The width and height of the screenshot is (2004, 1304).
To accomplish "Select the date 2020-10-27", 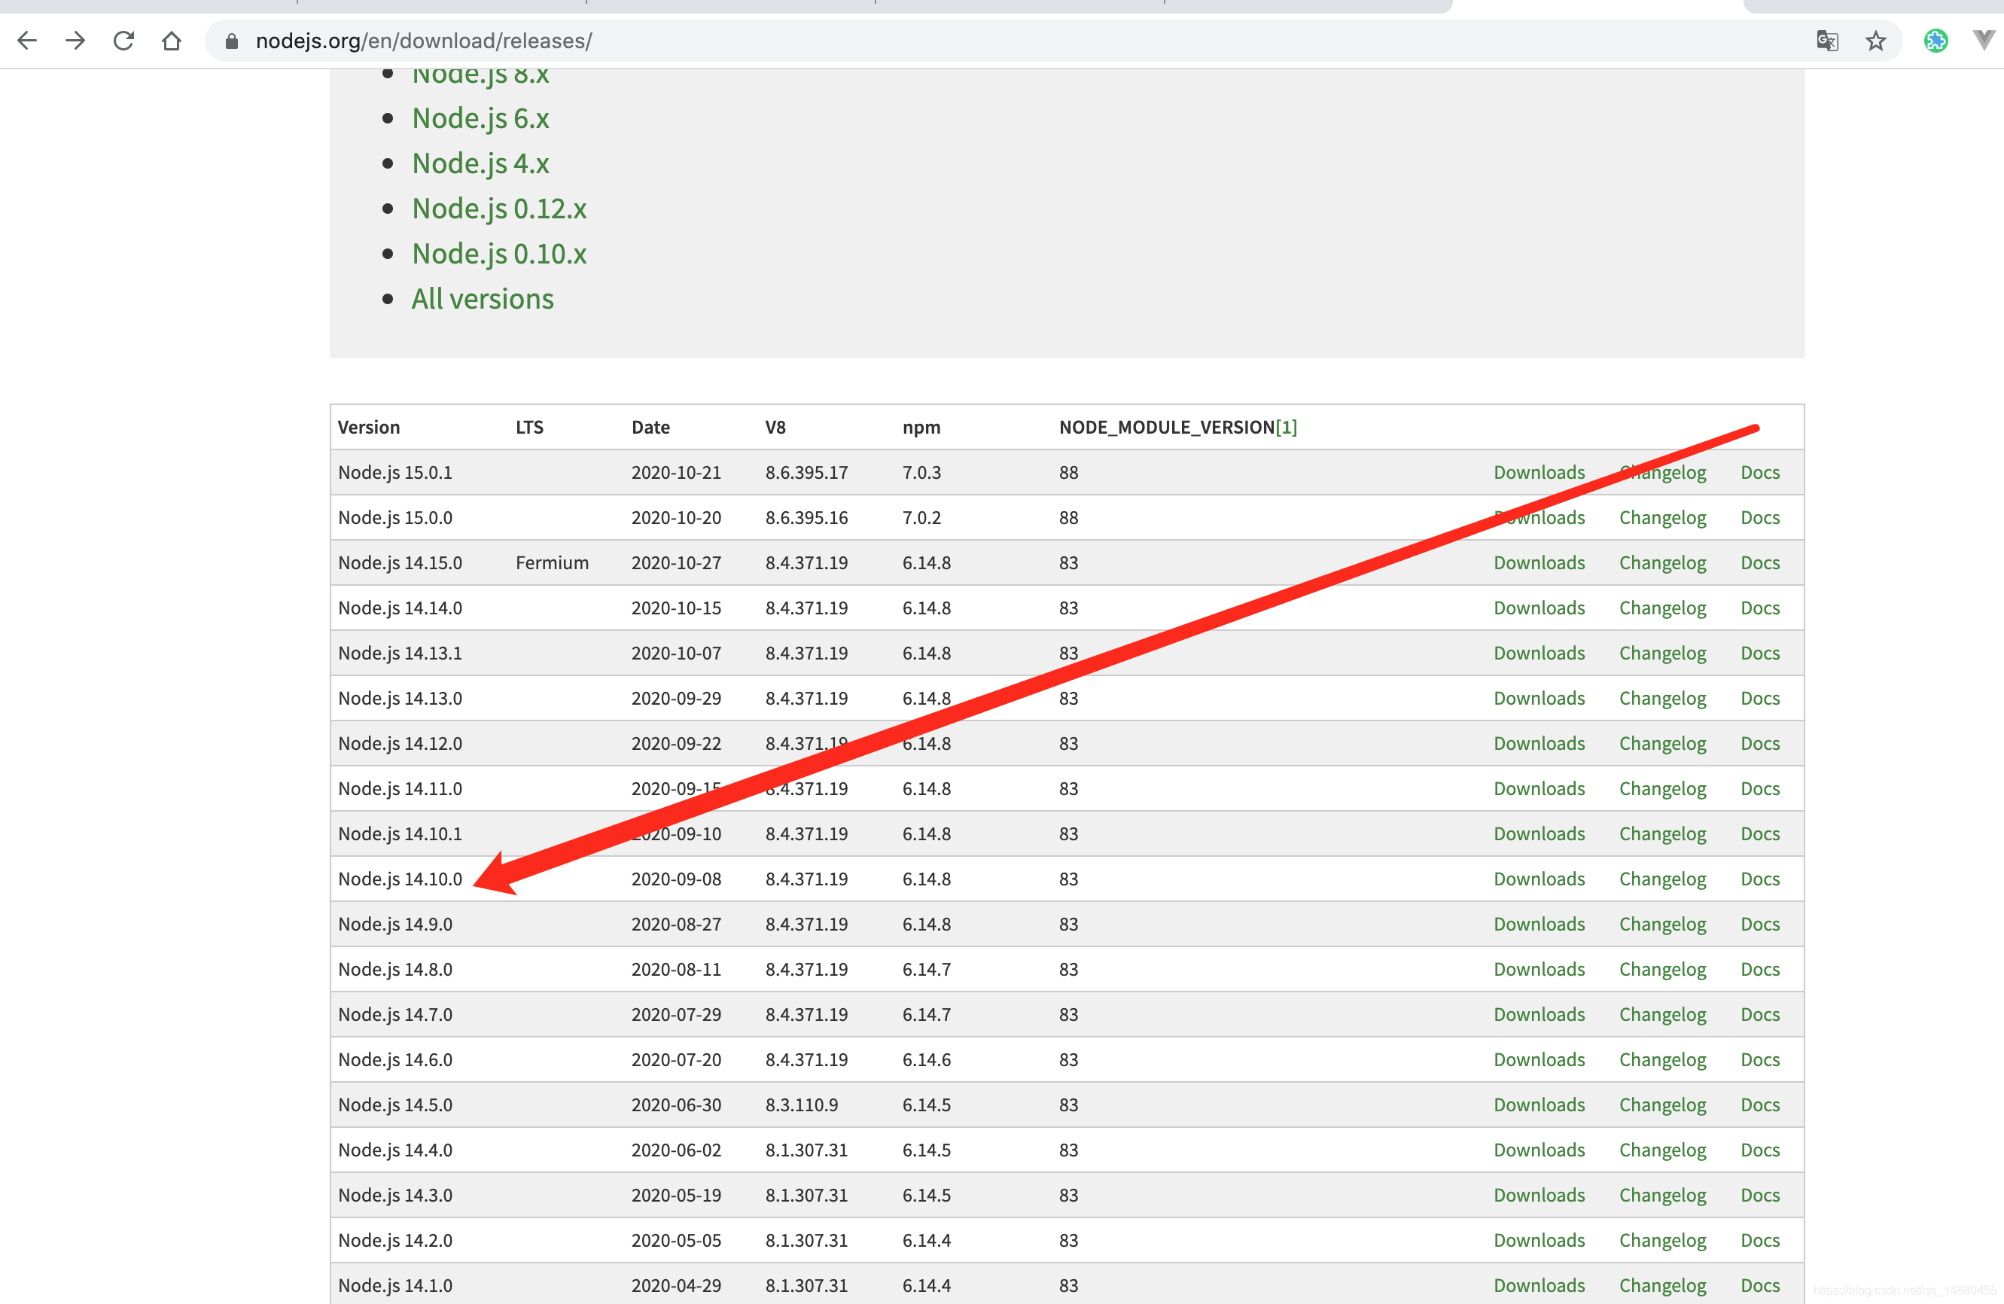I will (x=676, y=563).
